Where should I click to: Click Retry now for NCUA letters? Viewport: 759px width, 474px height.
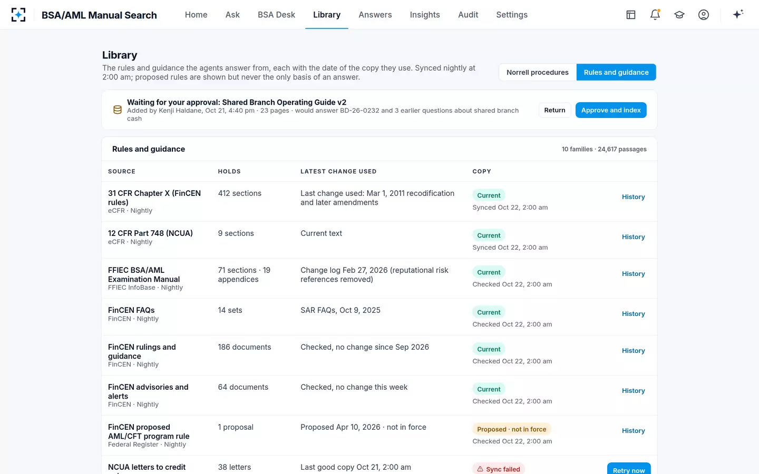pyautogui.click(x=629, y=469)
